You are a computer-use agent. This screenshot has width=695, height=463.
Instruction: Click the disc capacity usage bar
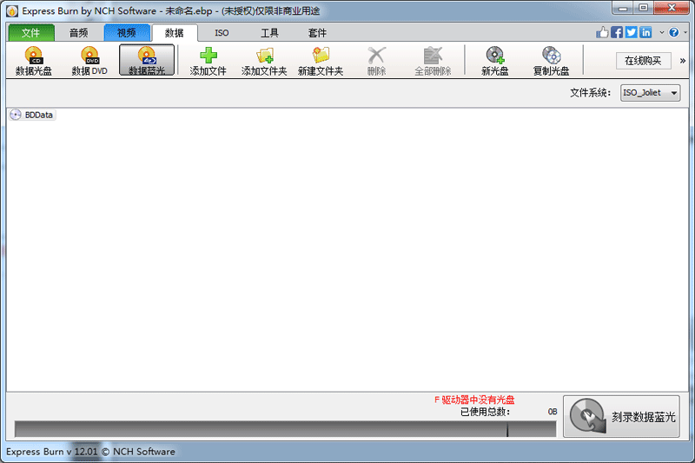pos(285,429)
